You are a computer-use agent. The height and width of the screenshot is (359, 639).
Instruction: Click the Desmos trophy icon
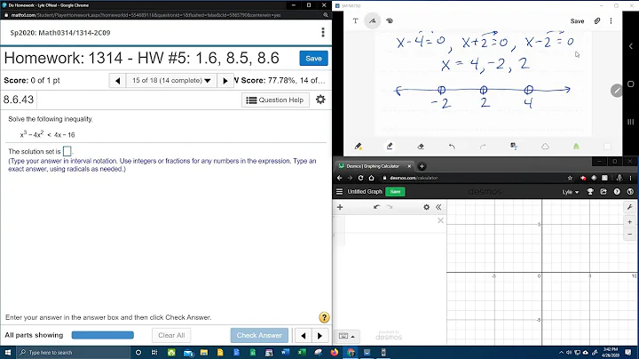click(x=589, y=191)
